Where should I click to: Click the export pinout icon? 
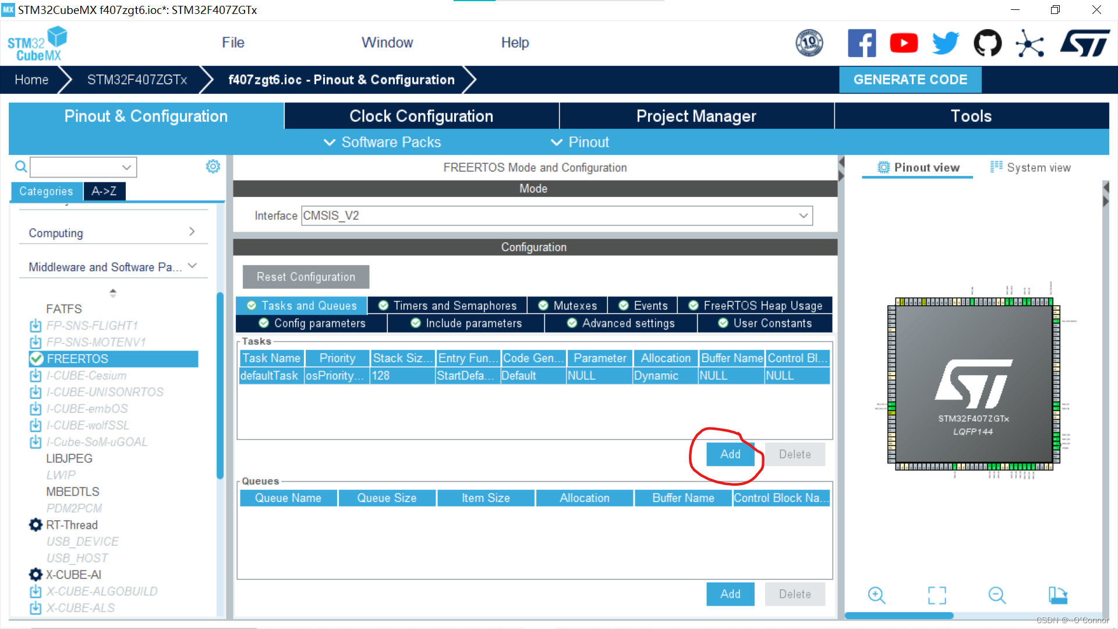1058,595
